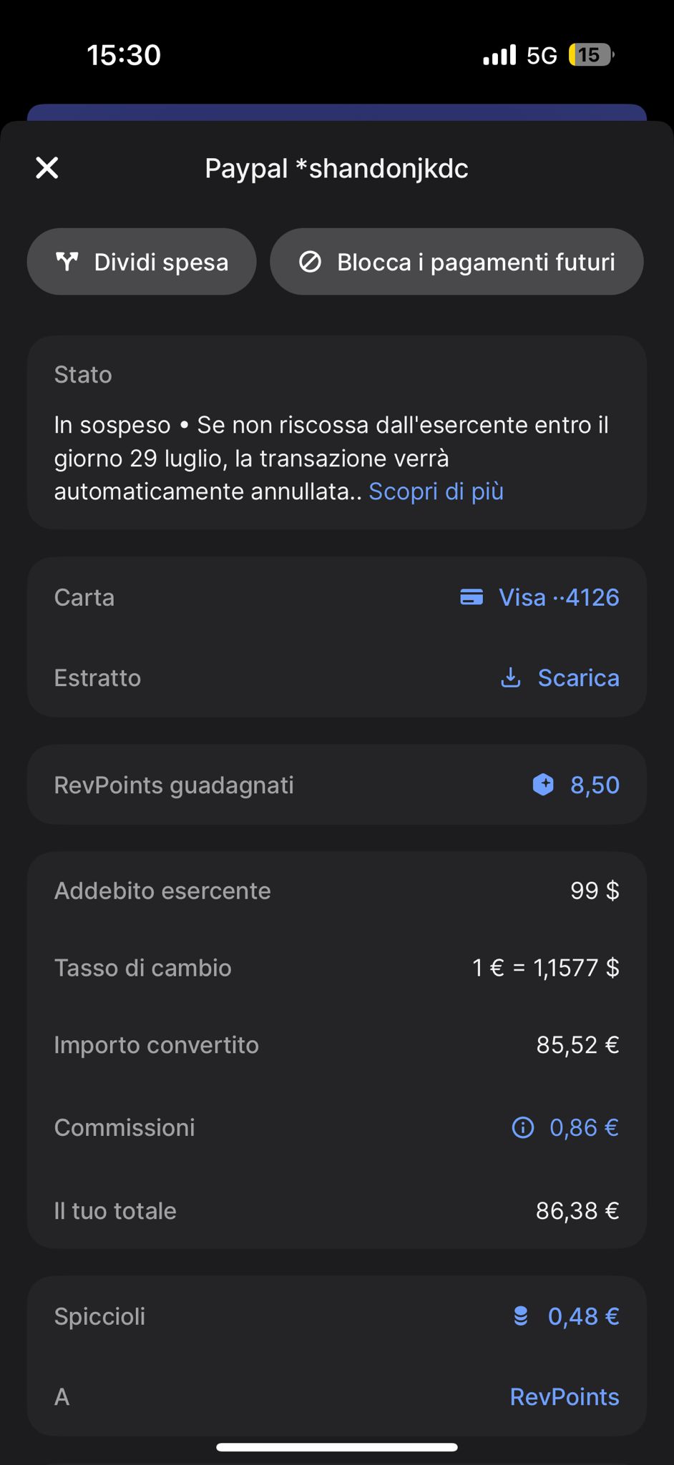The image size is (674, 1465).
Task: Tap the RevPoints hexagon icon
Action: coord(543,785)
